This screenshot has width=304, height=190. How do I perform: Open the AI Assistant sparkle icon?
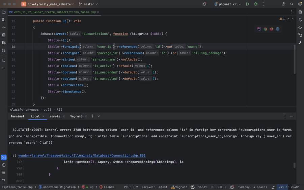coord(300,43)
